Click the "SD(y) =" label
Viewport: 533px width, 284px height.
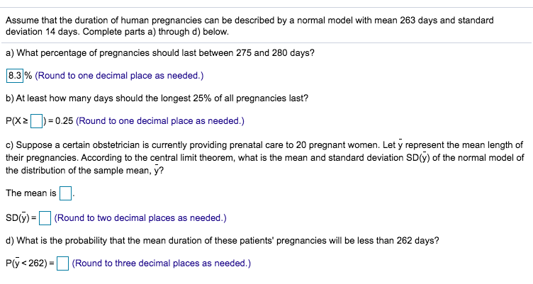[x=21, y=217]
